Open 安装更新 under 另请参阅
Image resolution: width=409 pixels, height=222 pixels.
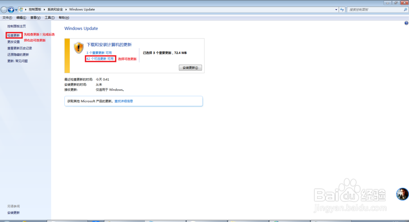click(x=13, y=213)
